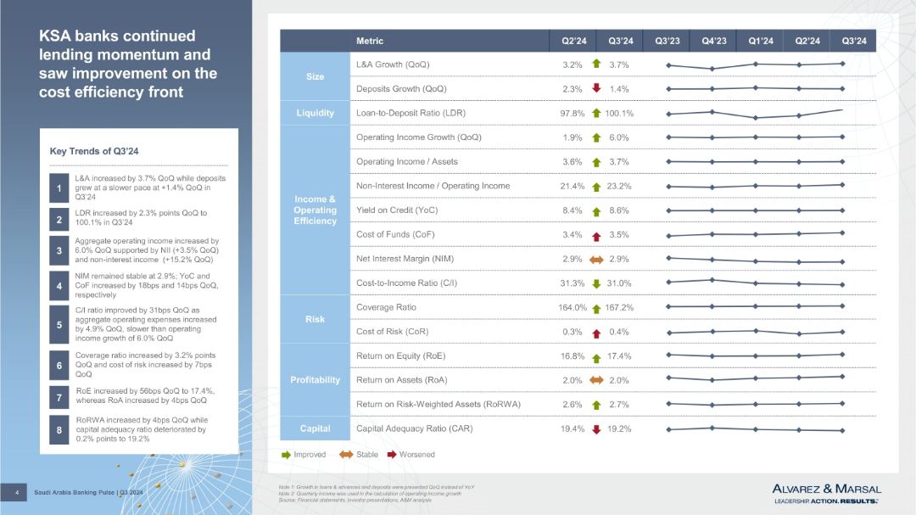The image size is (916, 515).
Task: Click the Q4'23 column header
Action: pos(713,41)
